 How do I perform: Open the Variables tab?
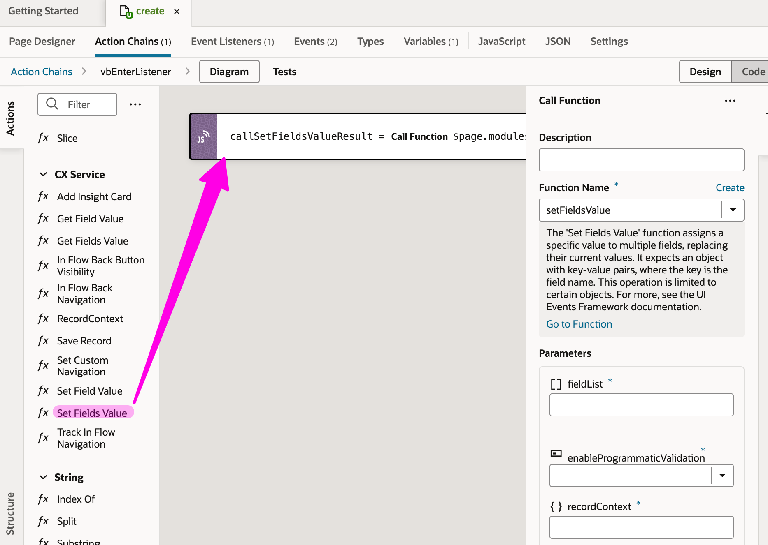click(431, 42)
